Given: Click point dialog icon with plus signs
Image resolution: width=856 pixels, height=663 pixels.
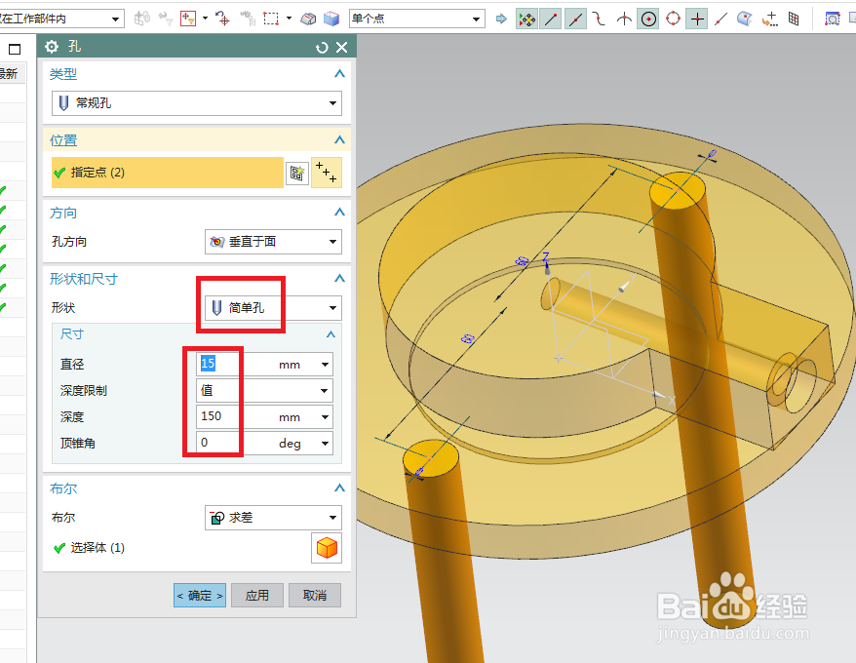Looking at the screenshot, I should coord(327,173).
